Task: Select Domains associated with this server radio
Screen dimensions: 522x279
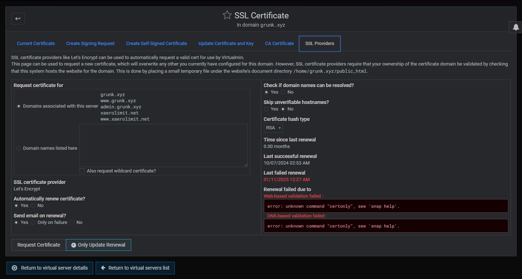Action: [x=19, y=106]
